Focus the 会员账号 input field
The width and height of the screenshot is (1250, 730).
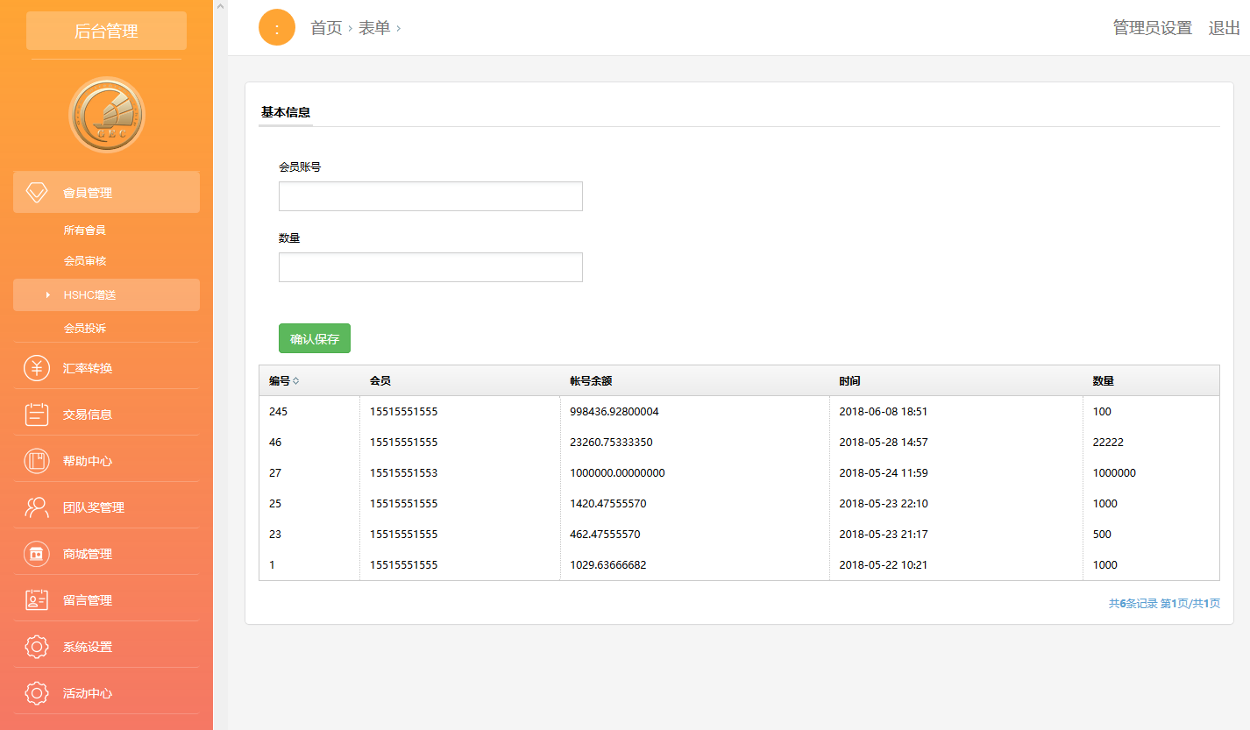pos(430,196)
